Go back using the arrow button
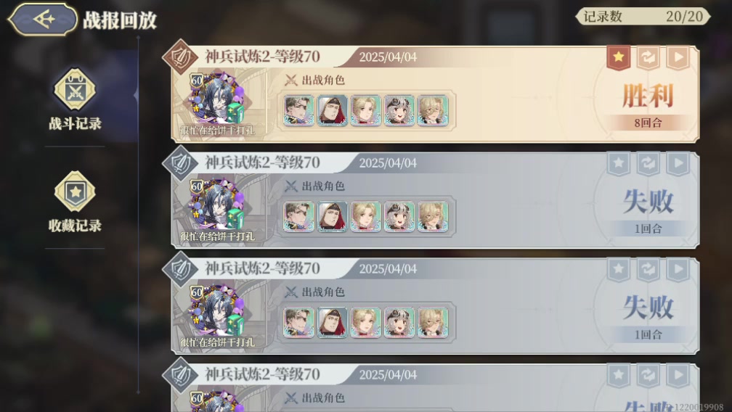This screenshot has height=412, width=732. [x=42, y=20]
